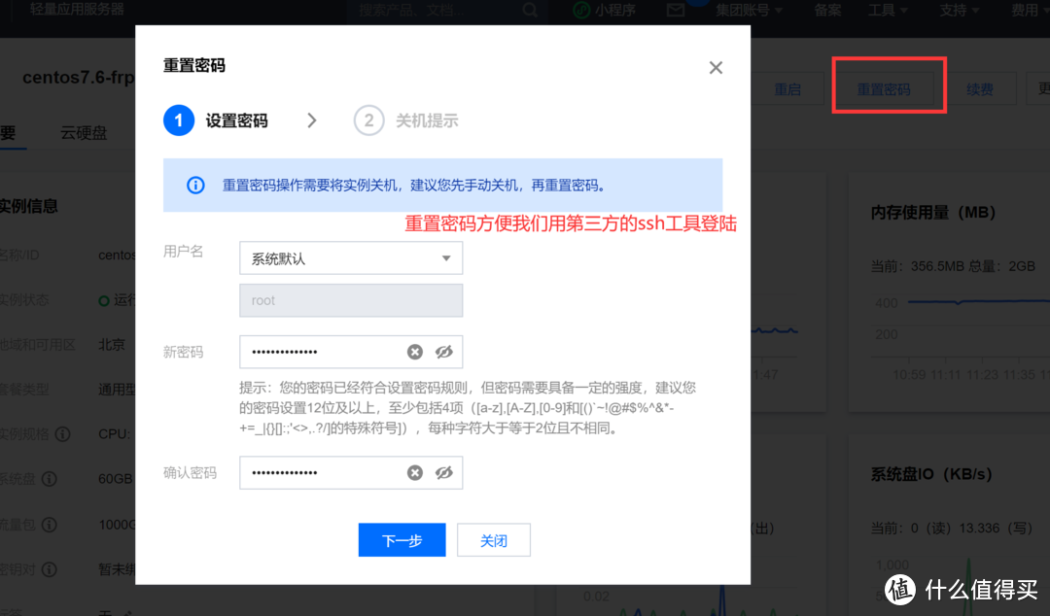
Task: Open the 备案 menu item
Action: tap(827, 10)
